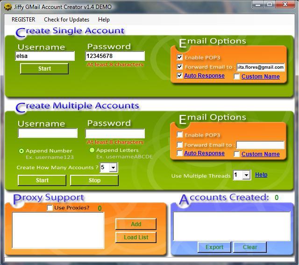The height and width of the screenshot is (265, 299).
Task: Uncheck Enable POP3 in single account options
Action: [179, 57]
